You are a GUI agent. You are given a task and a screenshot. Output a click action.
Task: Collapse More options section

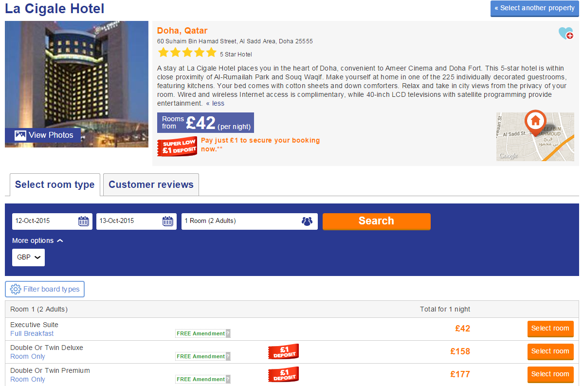37,240
